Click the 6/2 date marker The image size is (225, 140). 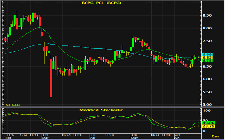coord(177,135)
